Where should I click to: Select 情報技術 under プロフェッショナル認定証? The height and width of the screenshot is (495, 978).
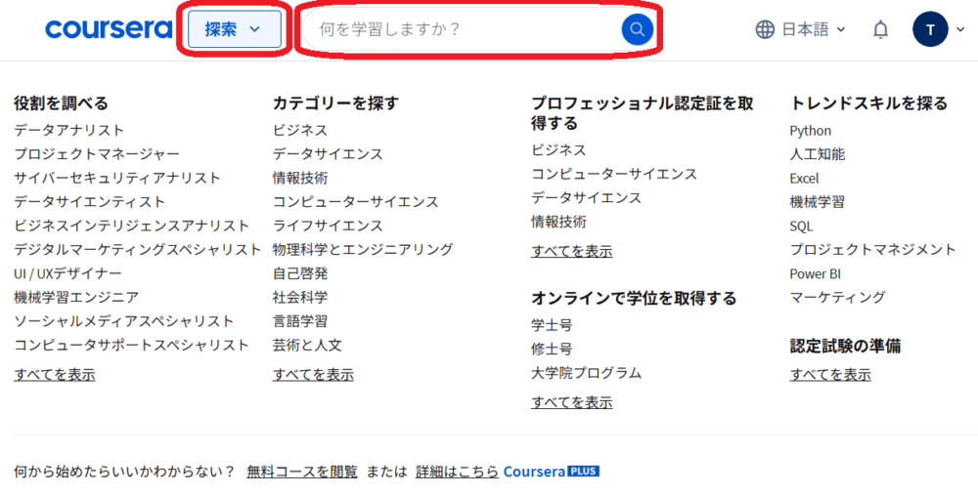pyautogui.click(x=558, y=222)
